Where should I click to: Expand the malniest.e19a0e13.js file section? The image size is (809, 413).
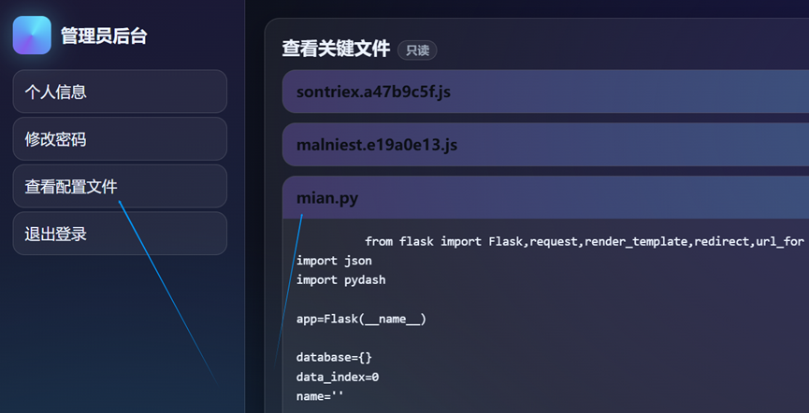tap(544, 145)
